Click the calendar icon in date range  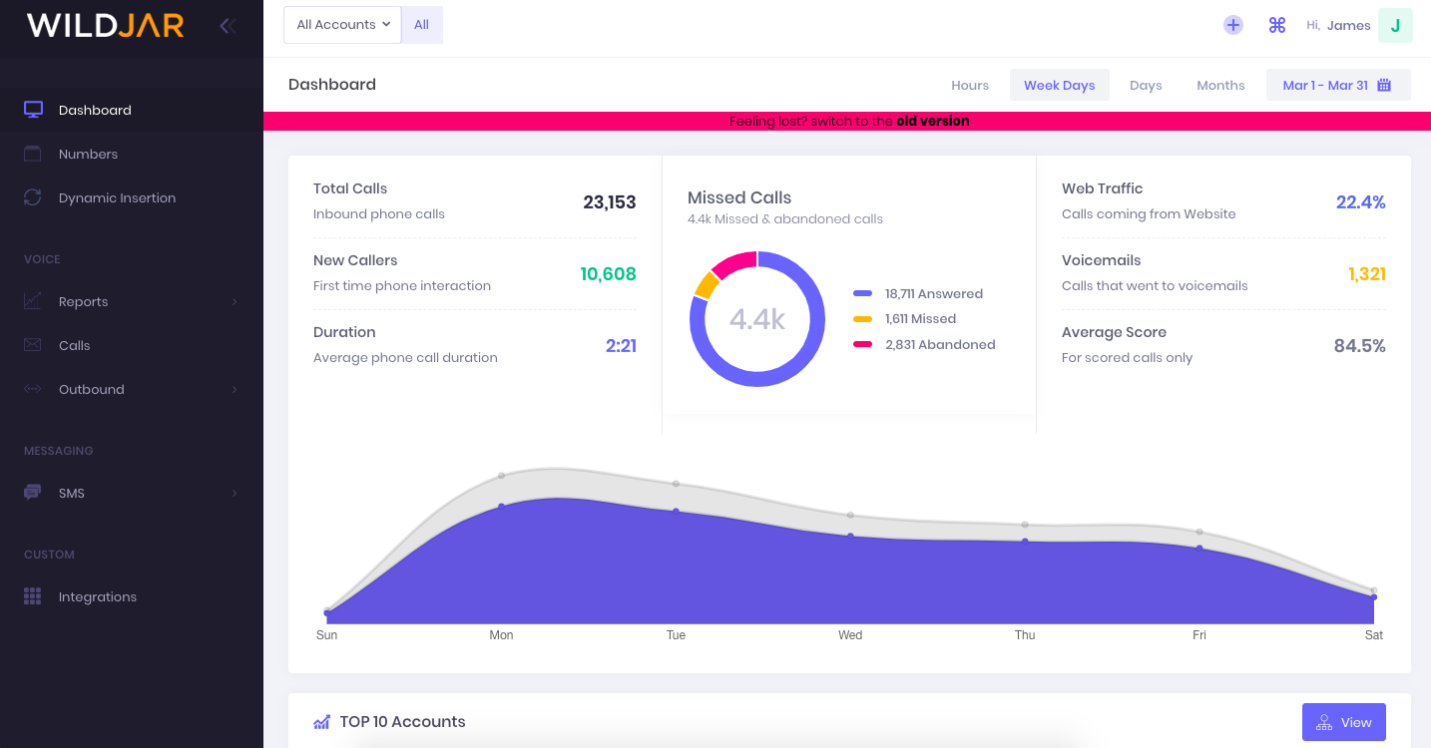pyautogui.click(x=1384, y=85)
